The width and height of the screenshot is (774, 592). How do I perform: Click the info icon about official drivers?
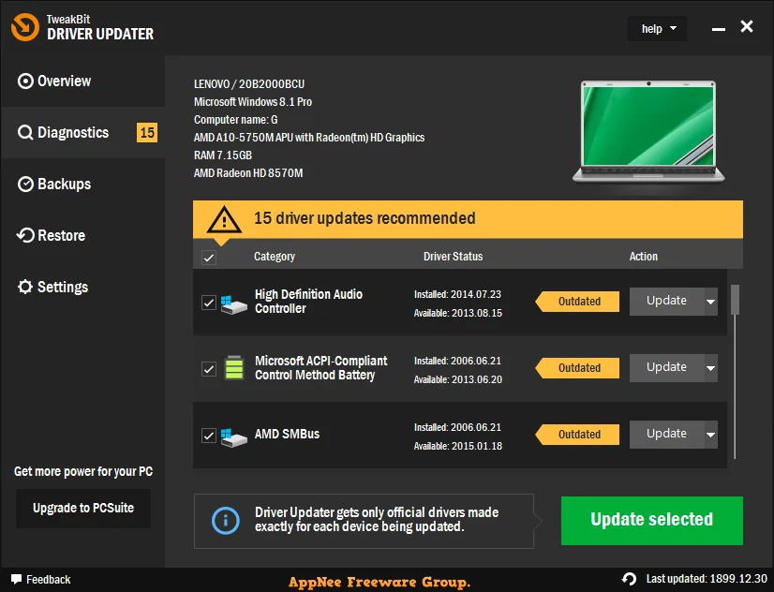(x=225, y=520)
